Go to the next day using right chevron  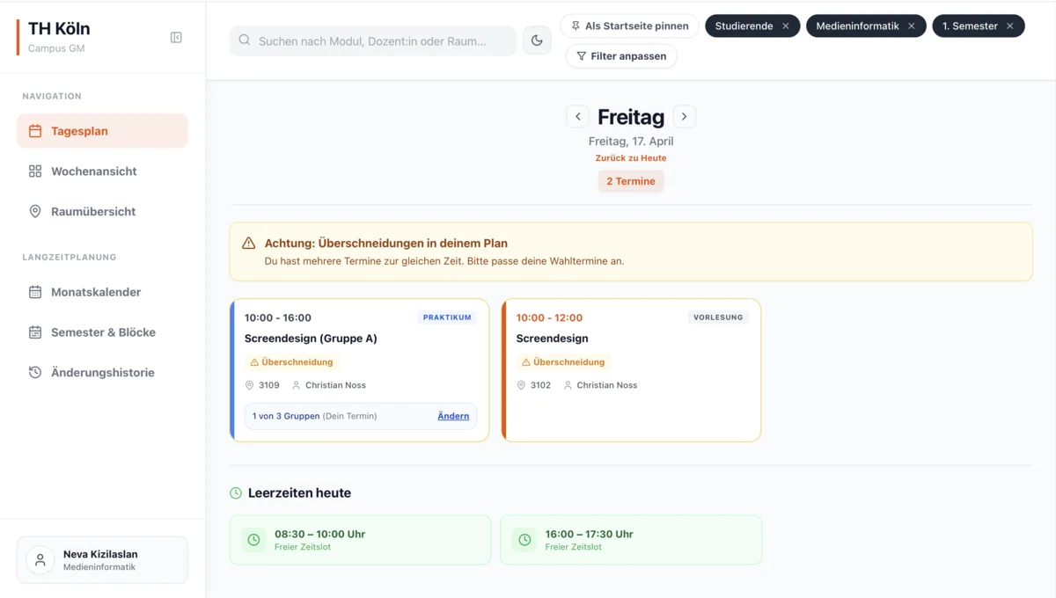pyautogui.click(x=685, y=117)
